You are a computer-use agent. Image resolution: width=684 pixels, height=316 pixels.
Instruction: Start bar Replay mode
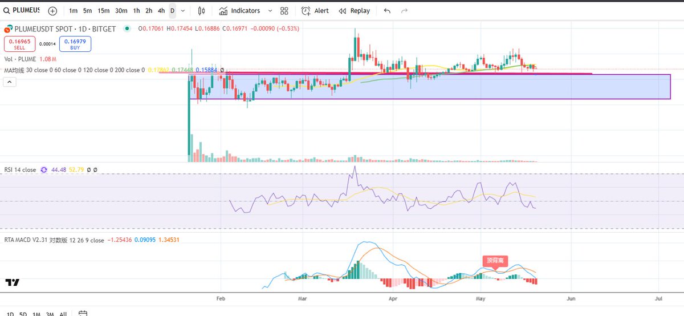pos(354,11)
